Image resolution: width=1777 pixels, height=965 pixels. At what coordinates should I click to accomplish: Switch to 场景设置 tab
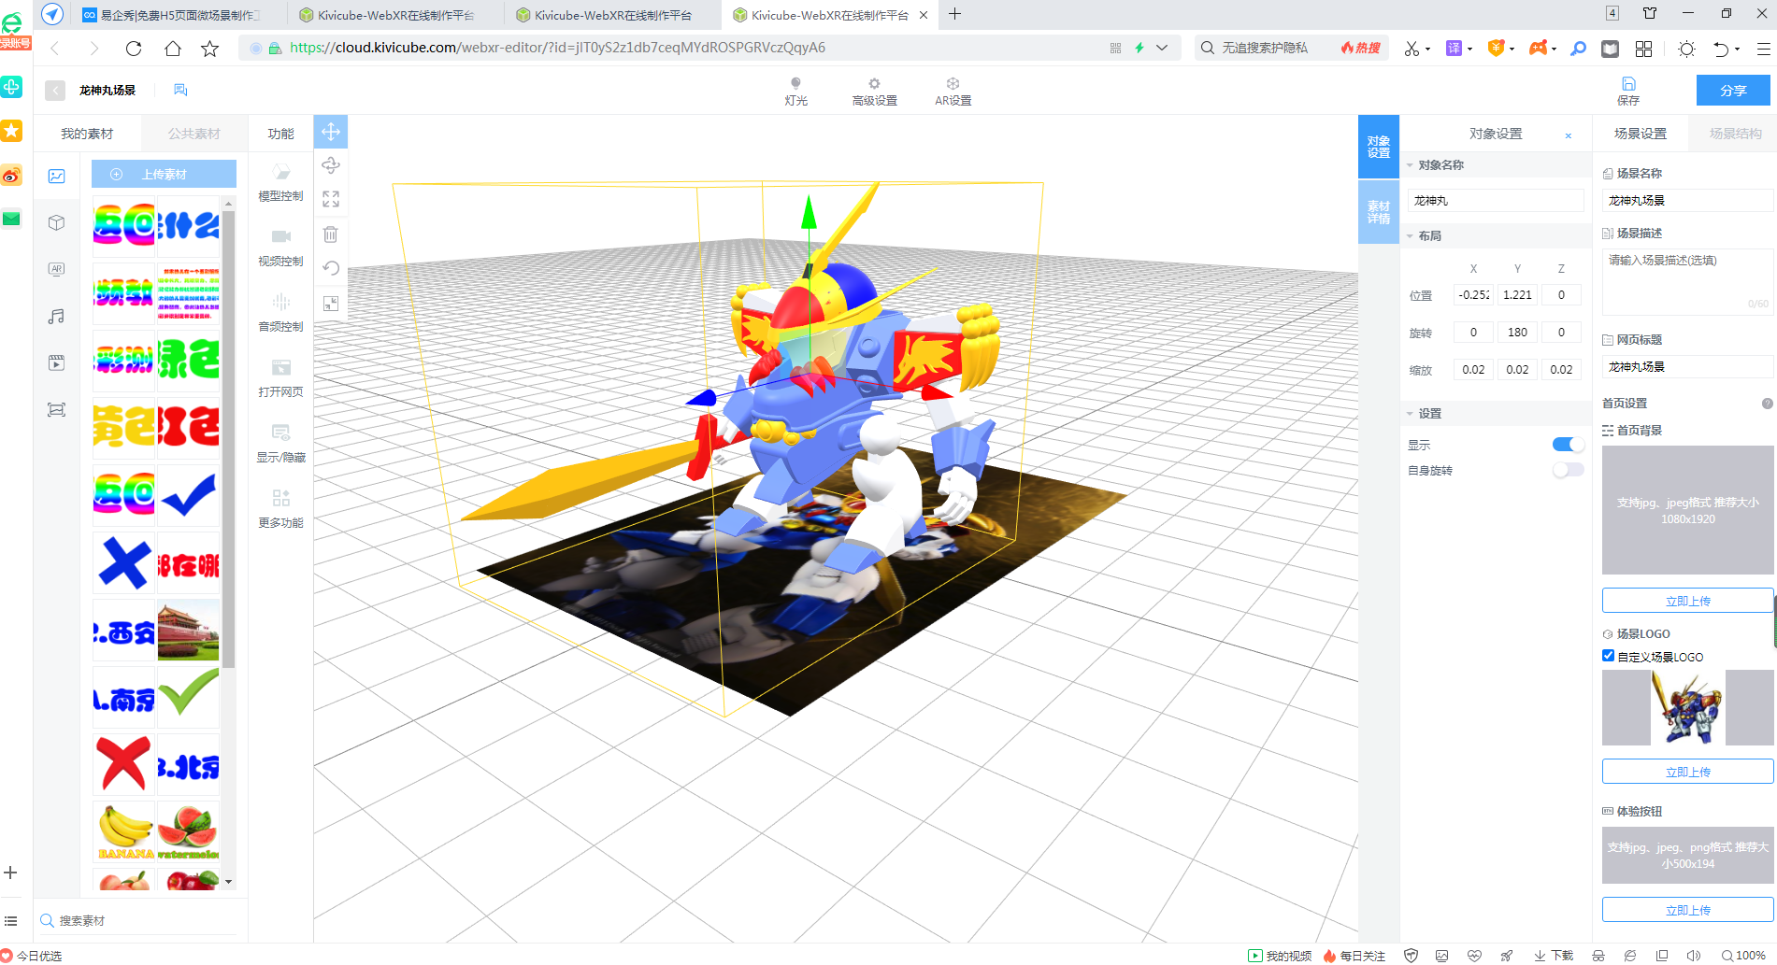1640,134
